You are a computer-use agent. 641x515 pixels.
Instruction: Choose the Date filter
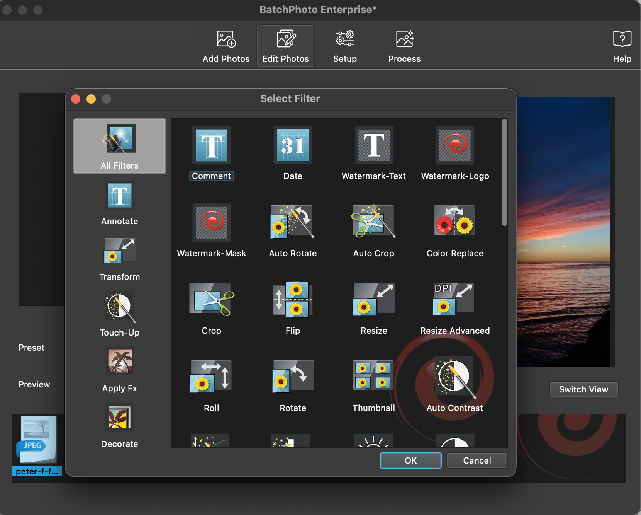pos(293,146)
